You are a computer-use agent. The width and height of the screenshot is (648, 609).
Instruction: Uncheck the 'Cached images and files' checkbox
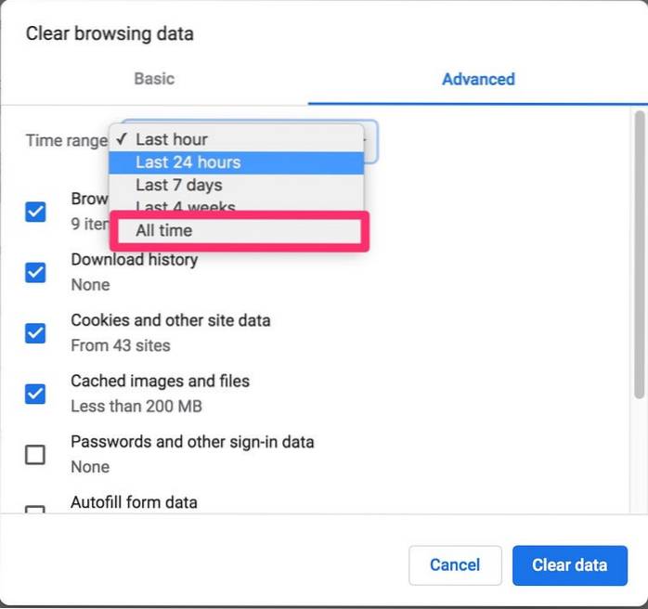(x=35, y=394)
